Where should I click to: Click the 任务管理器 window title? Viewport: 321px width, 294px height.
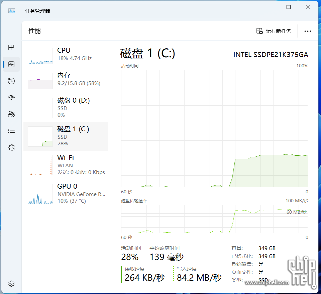pos(38,11)
